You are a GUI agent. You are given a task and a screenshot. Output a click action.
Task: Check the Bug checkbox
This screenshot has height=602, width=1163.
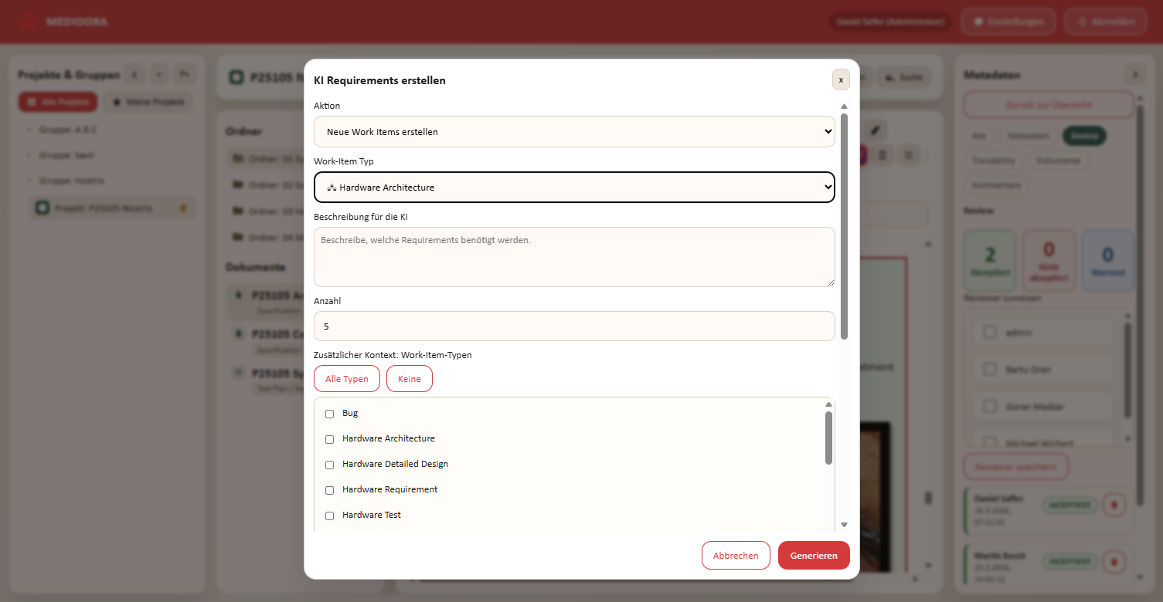coord(329,414)
